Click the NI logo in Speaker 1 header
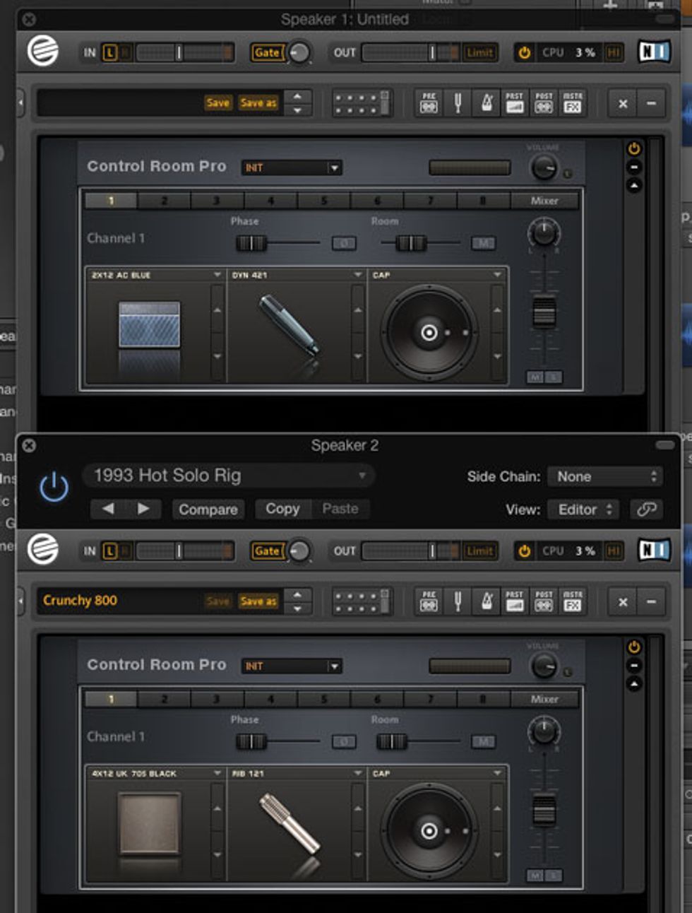Image resolution: width=692 pixels, height=913 pixels. [653, 52]
